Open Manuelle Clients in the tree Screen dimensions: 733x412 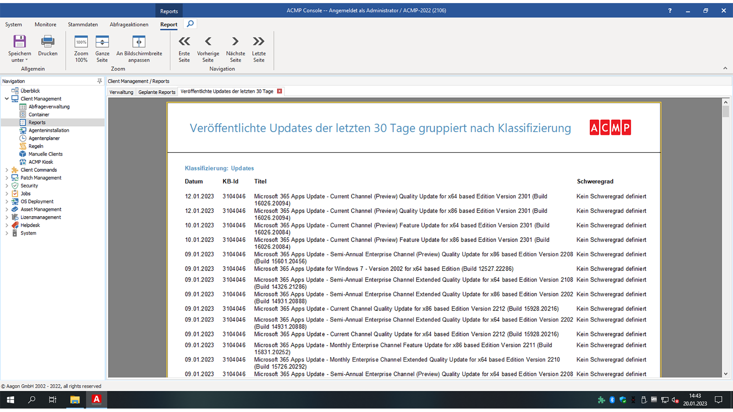45,154
